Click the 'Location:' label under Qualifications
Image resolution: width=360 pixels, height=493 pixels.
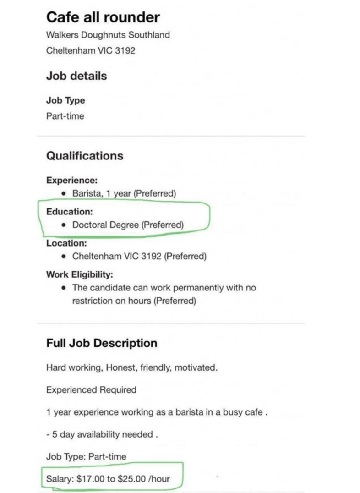tap(66, 243)
